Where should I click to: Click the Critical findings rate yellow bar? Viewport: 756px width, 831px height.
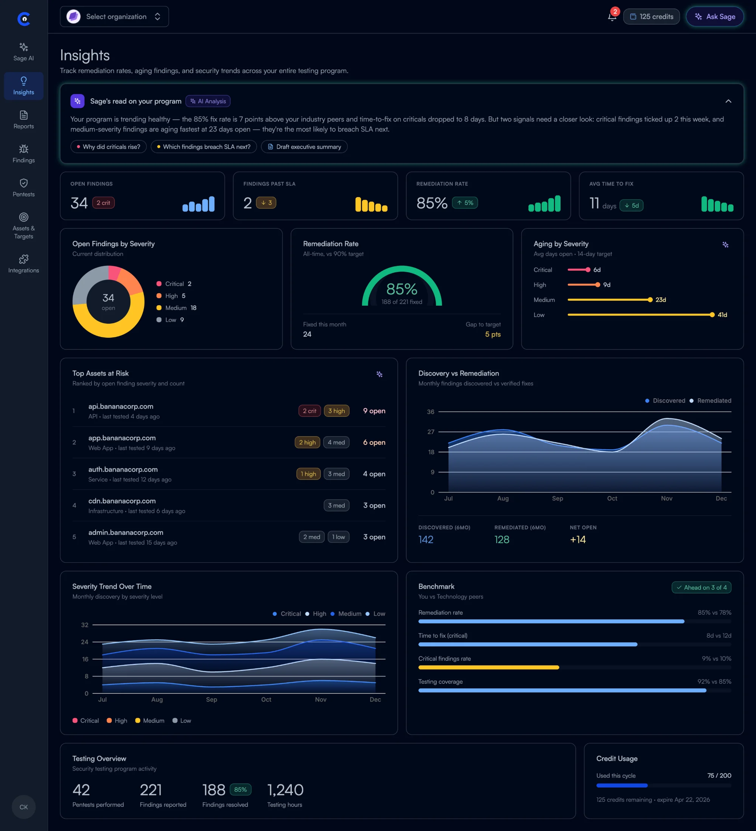click(x=489, y=667)
